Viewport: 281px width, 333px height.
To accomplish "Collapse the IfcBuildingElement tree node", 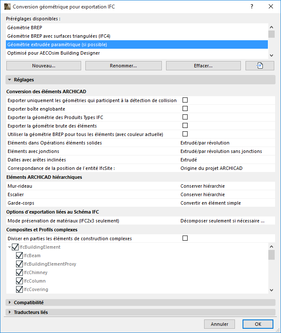I will pyautogui.click(x=9, y=247).
